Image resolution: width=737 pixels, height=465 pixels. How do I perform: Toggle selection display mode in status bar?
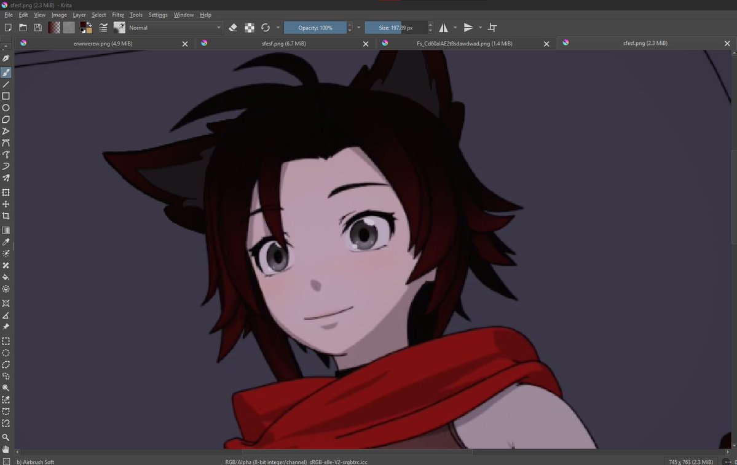coord(6,462)
